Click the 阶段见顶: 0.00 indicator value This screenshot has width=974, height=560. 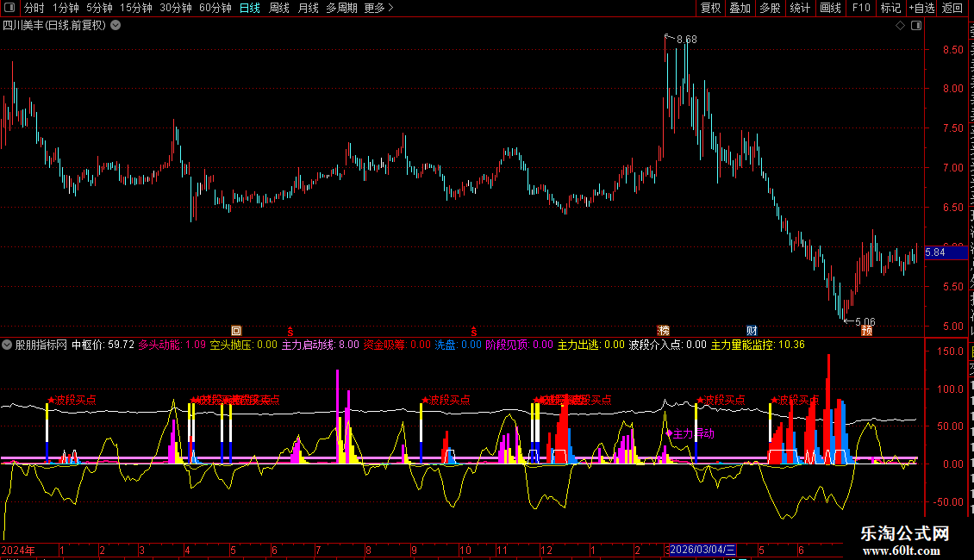pos(519,345)
